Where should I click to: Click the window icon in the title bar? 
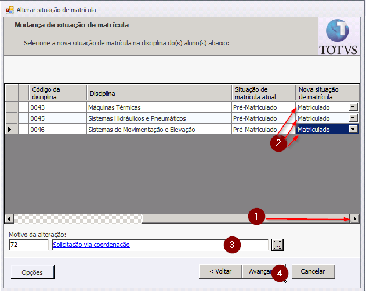coord(9,10)
